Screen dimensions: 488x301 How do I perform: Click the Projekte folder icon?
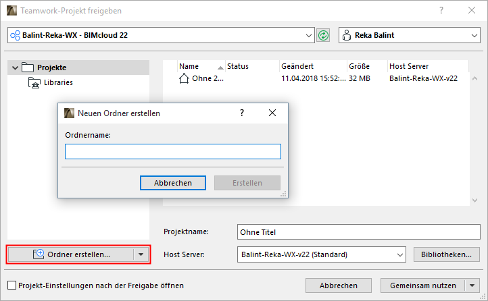click(28, 67)
